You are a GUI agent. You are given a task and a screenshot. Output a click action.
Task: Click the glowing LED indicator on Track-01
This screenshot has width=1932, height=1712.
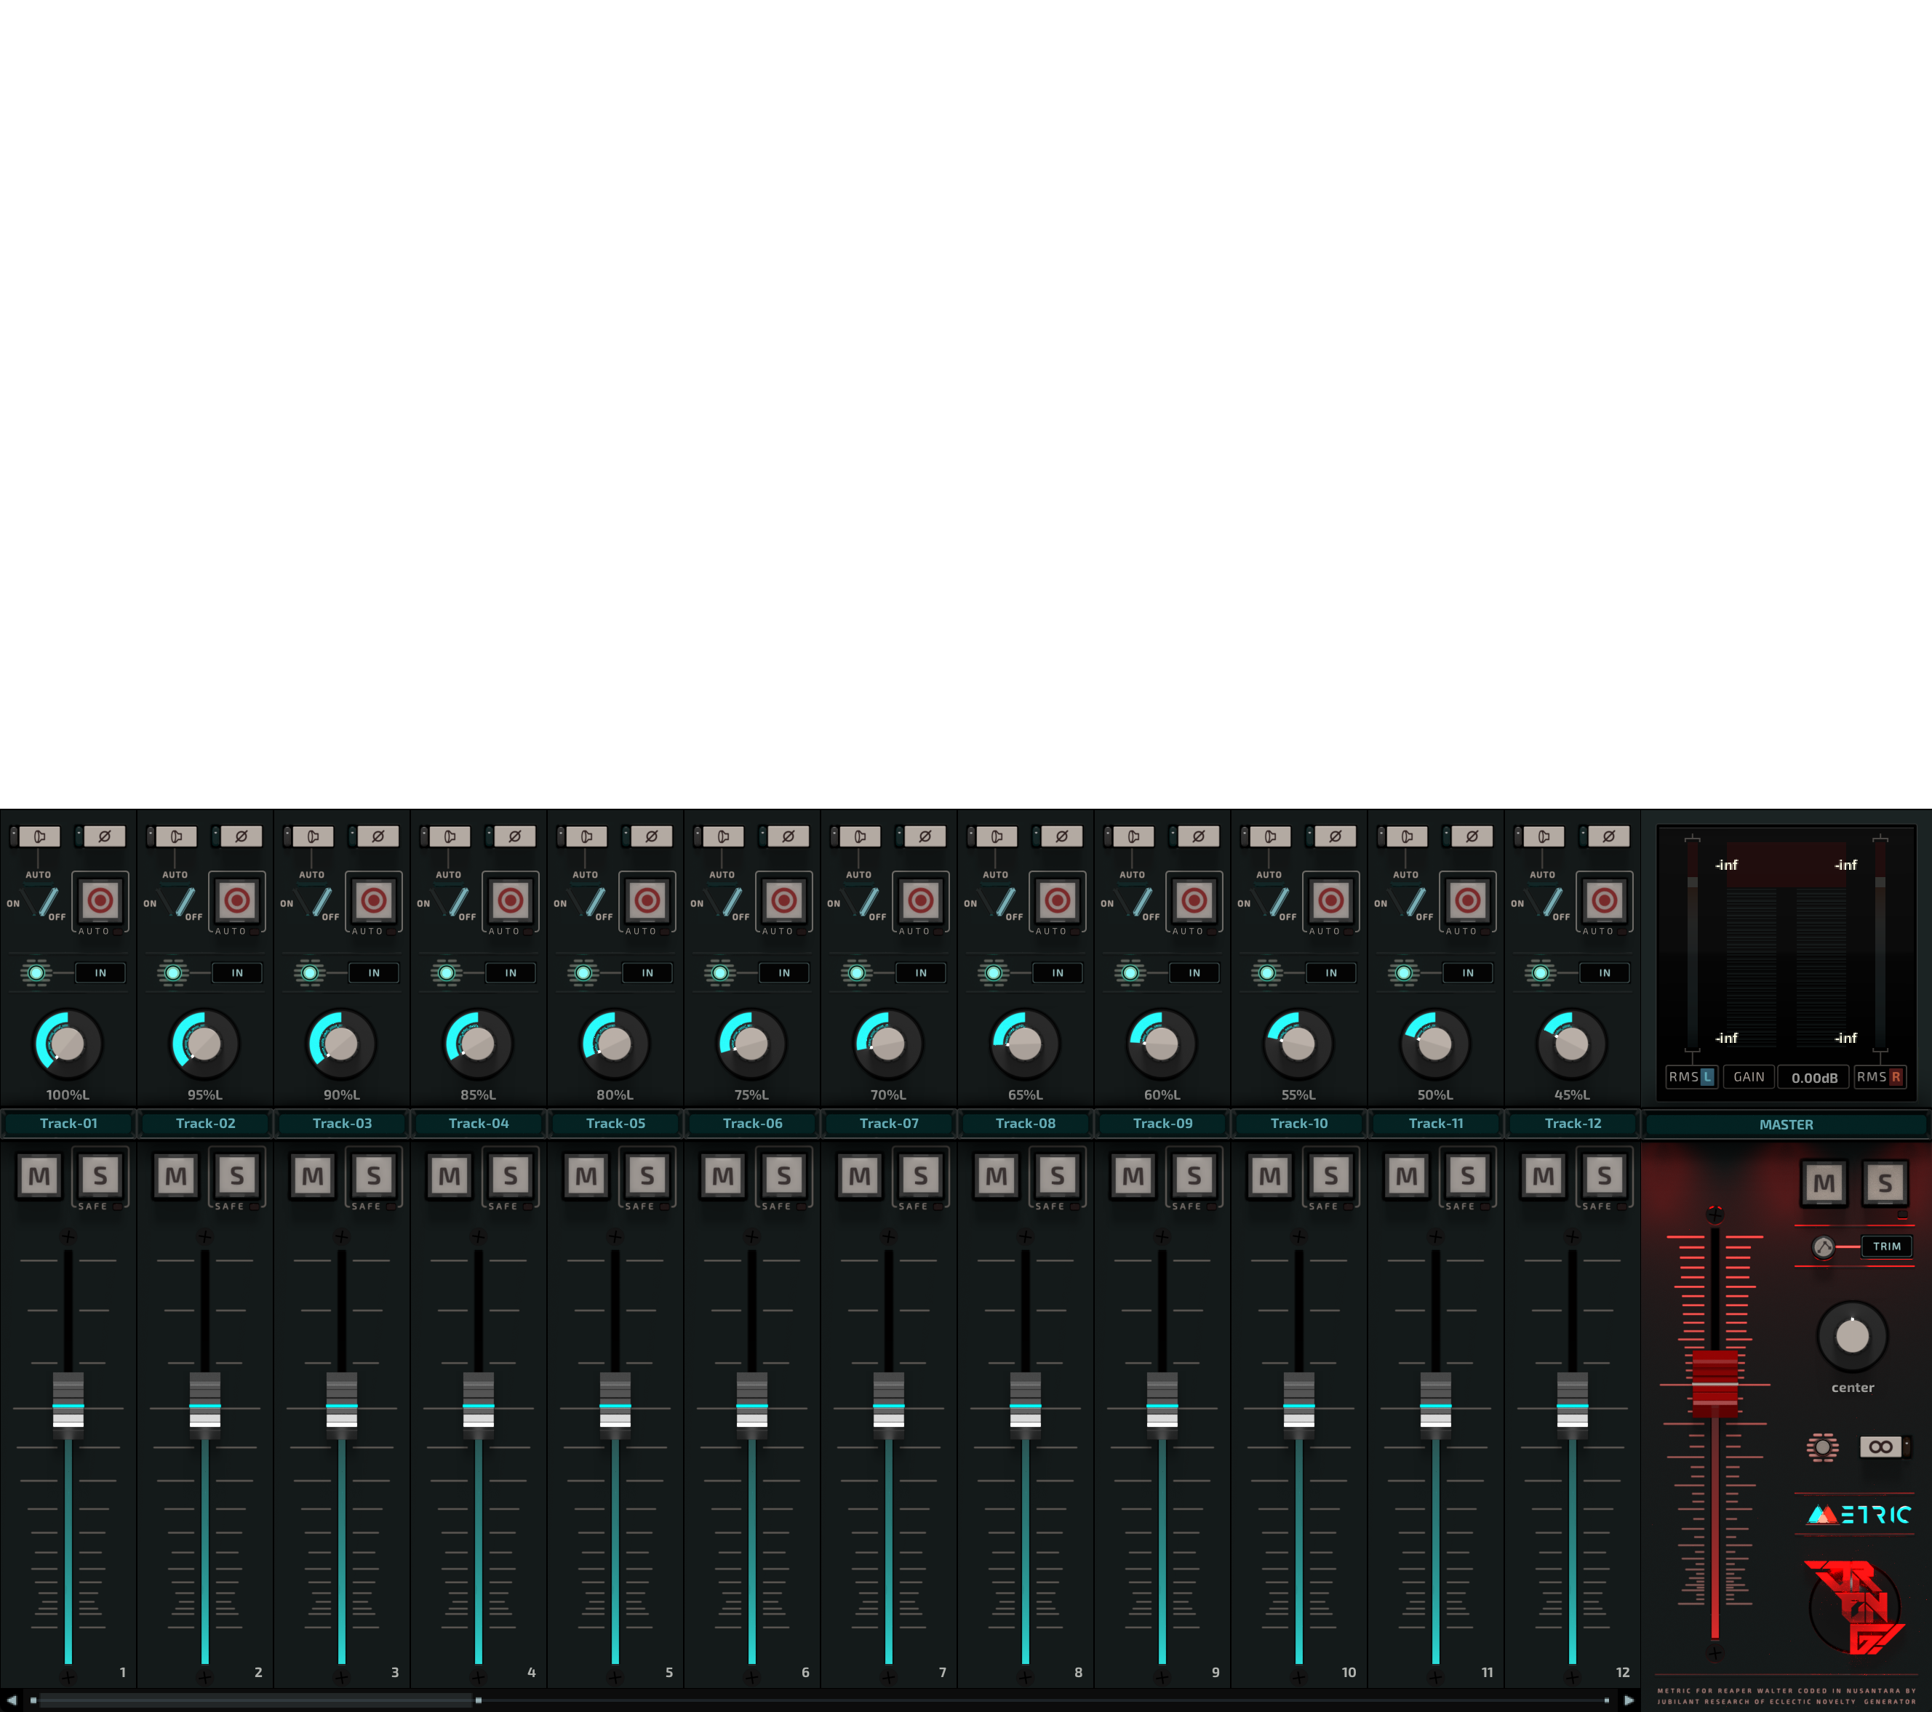click(x=36, y=973)
